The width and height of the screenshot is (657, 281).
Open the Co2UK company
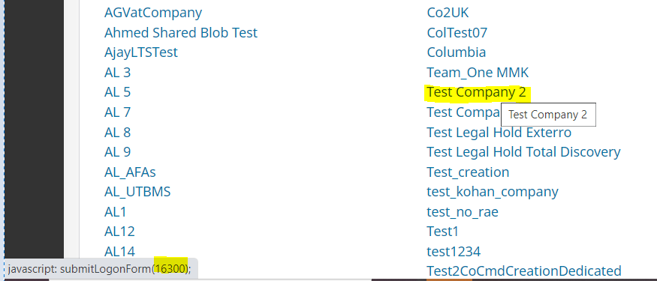tap(448, 13)
